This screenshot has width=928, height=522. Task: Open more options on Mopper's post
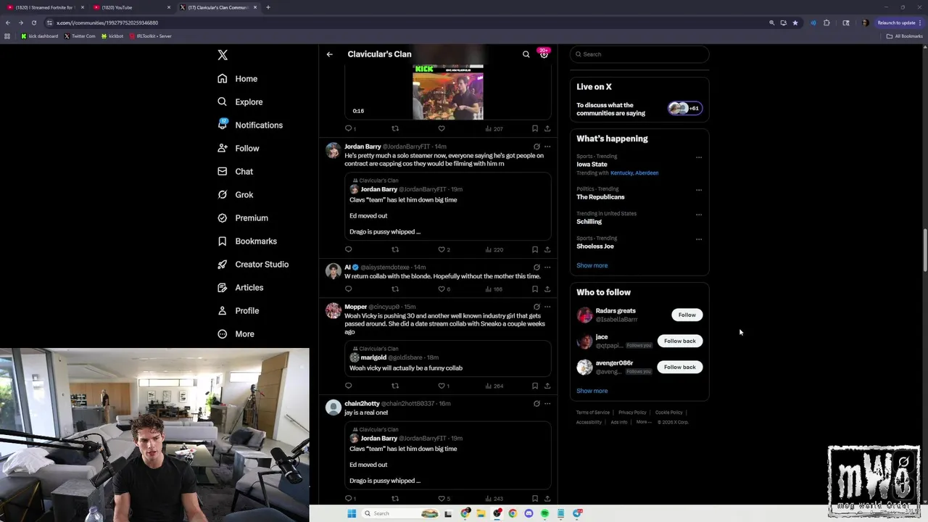click(x=547, y=307)
